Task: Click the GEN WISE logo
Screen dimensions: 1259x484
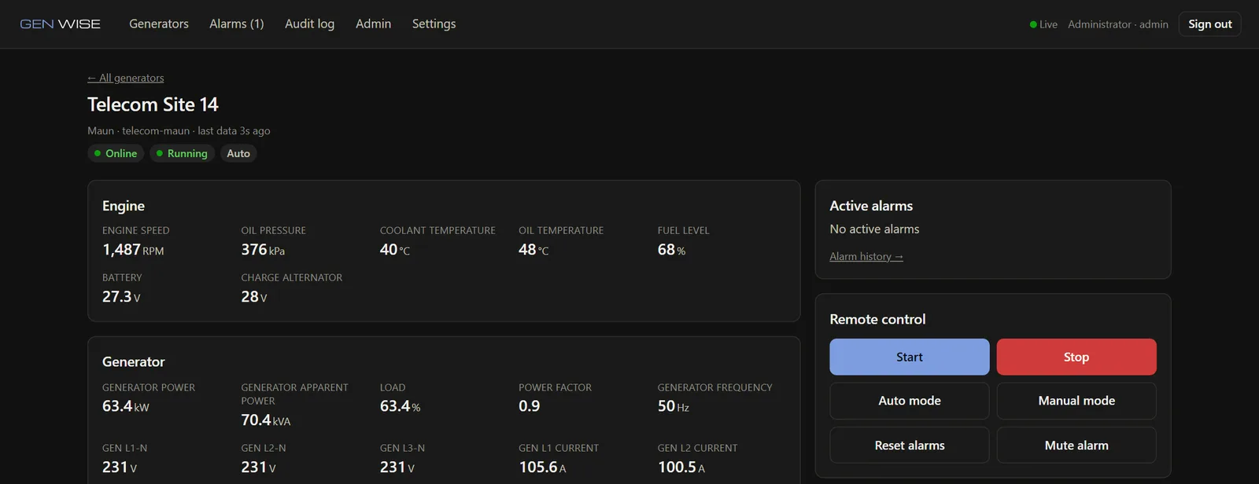Action: pyautogui.click(x=61, y=24)
